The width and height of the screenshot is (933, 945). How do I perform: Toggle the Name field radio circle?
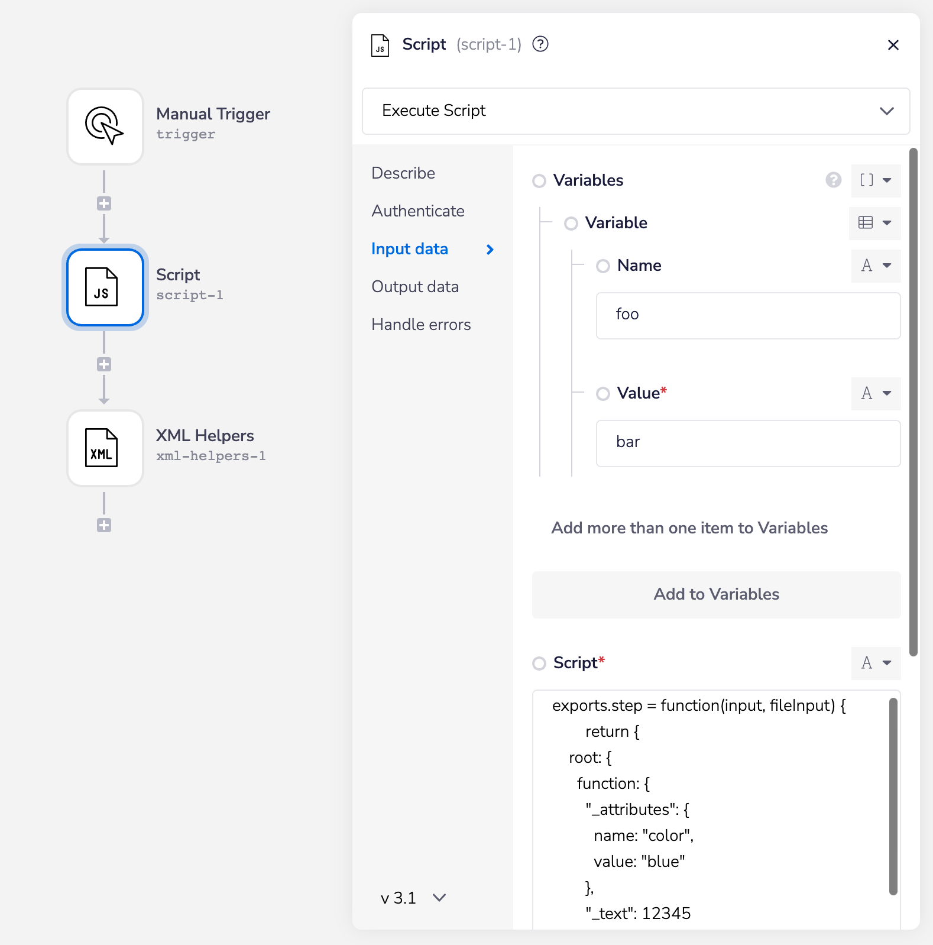(x=602, y=266)
